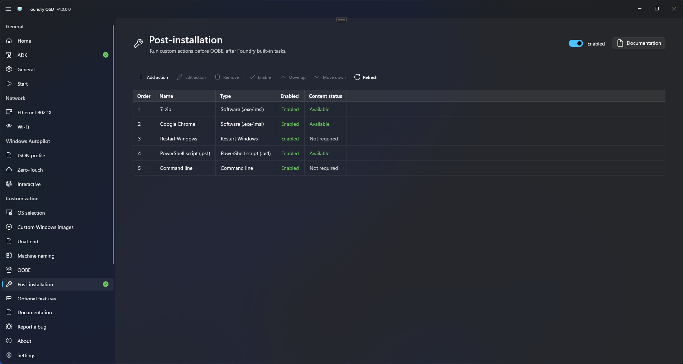Open the About page
Viewport: 683px width, 364px height.
(57, 341)
